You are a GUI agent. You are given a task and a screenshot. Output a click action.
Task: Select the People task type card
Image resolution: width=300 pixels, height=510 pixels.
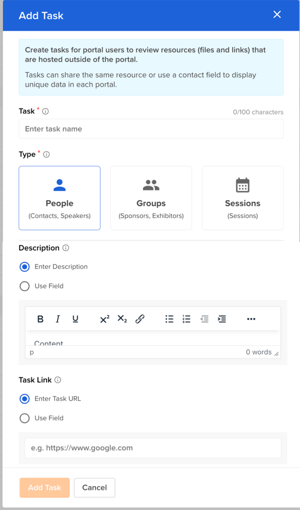60,198
